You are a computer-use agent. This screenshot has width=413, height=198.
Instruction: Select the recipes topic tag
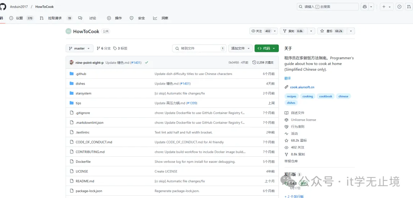tap(291, 96)
